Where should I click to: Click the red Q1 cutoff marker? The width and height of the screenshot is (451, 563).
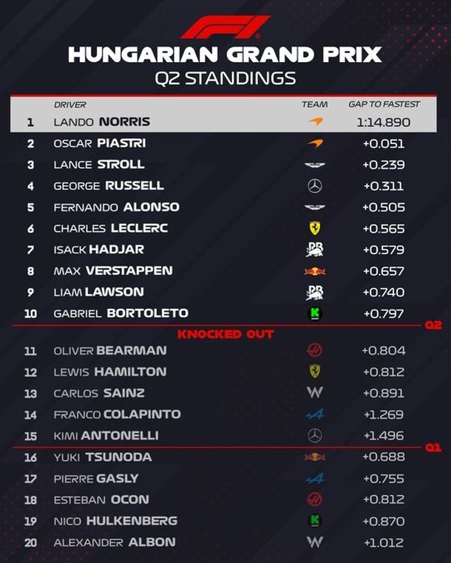[x=433, y=447]
